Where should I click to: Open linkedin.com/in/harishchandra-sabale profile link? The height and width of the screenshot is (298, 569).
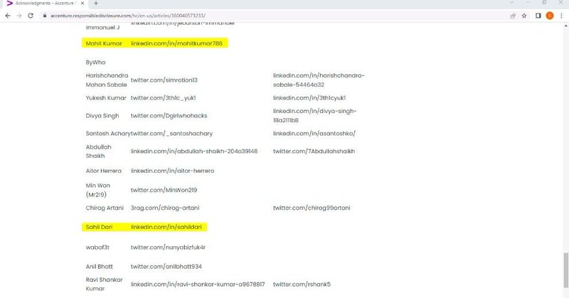(x=319, y=80)
